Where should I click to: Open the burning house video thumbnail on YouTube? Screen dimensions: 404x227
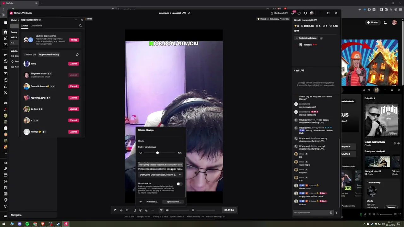(370, 62)
